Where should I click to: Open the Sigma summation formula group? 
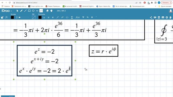click(72, 17)
